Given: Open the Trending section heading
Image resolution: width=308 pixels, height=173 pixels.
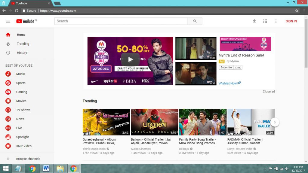Looking at the screenshot, I should pyautogui.click(x=90, y=101).
